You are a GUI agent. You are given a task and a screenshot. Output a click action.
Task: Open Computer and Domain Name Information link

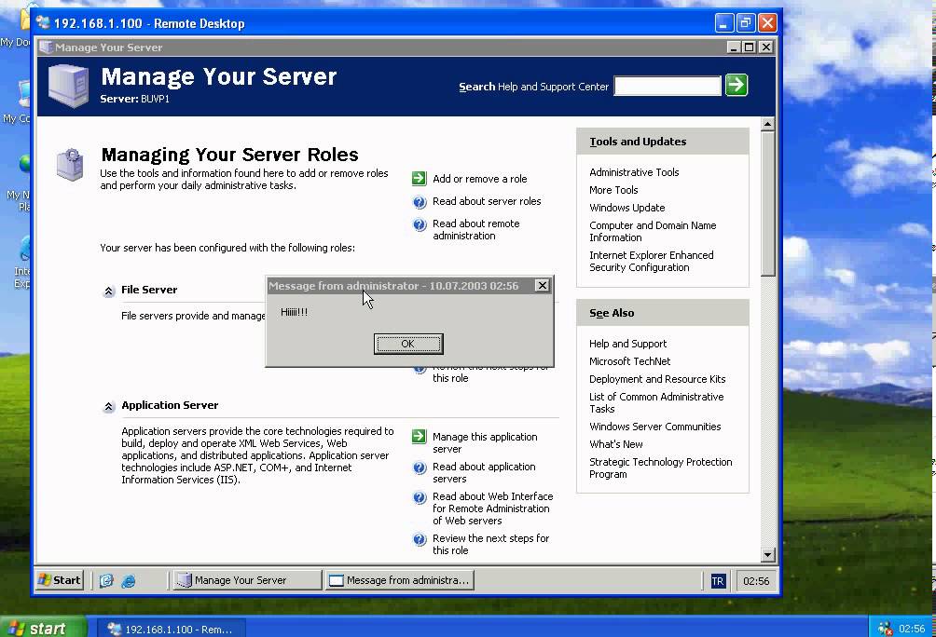(653, 231)
